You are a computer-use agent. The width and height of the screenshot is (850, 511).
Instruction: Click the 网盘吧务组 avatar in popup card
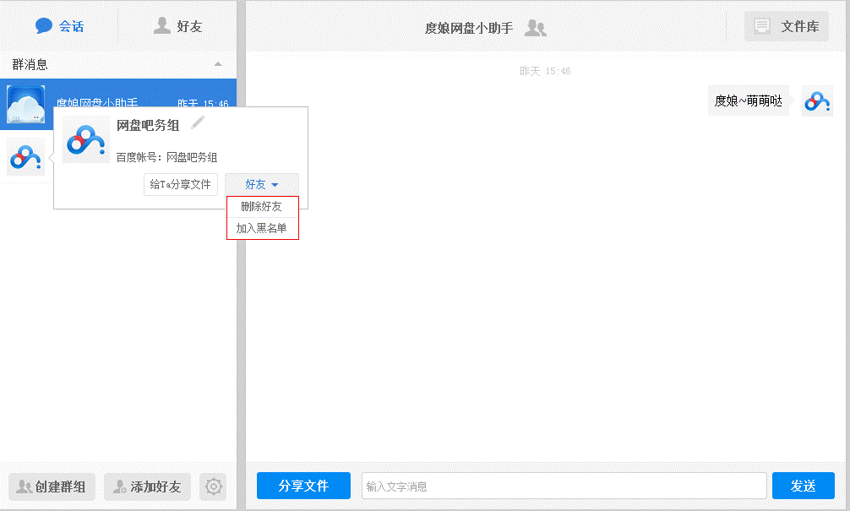tap(86, 139)
